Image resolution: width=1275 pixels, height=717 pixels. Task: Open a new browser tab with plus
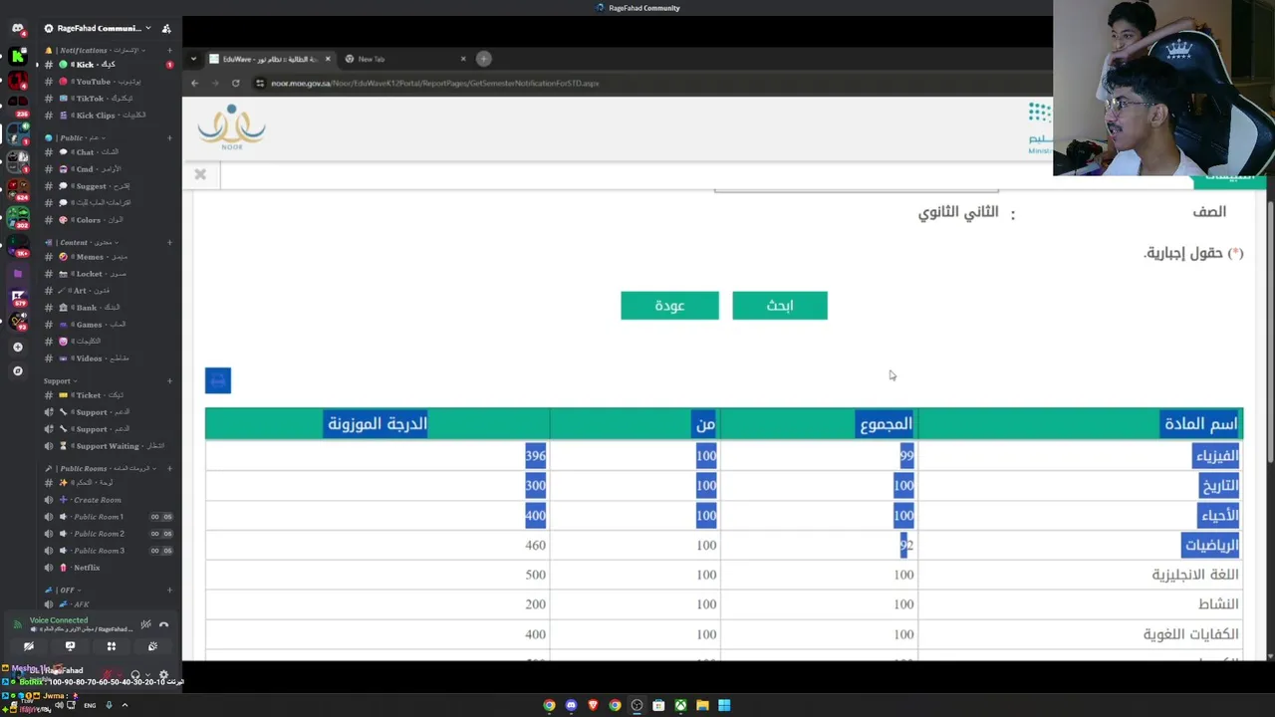[483, 59]
